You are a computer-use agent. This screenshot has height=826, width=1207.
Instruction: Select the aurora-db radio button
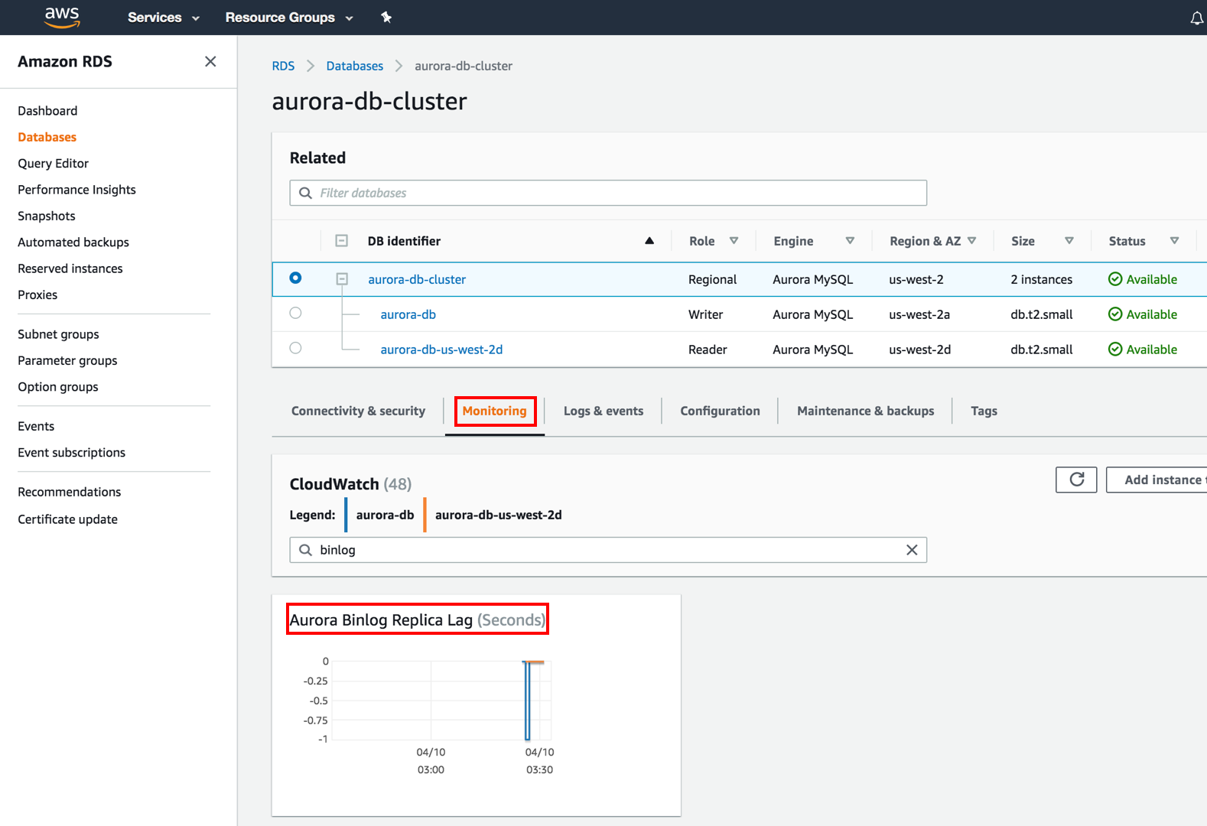click(x=295, y=313)
